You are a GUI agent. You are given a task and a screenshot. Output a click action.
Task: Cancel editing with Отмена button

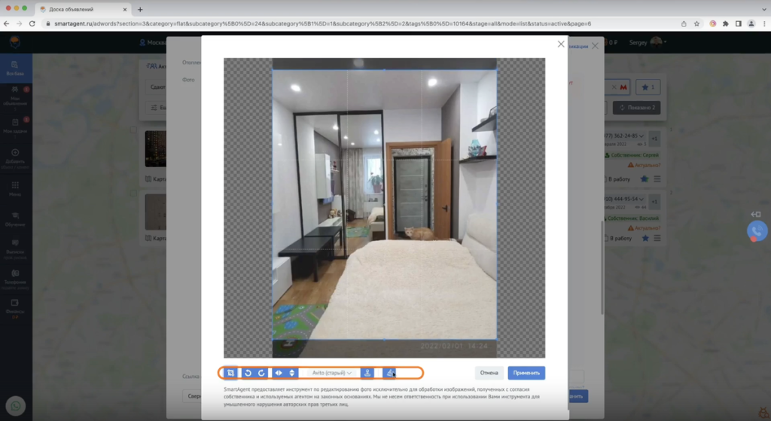(x=489, y=373)
